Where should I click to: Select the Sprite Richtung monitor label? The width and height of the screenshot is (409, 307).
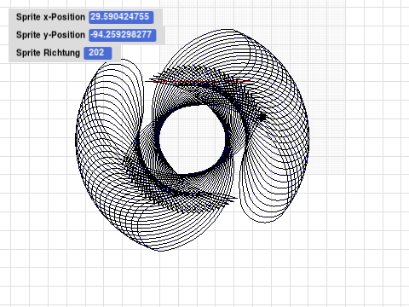point(48,53)
